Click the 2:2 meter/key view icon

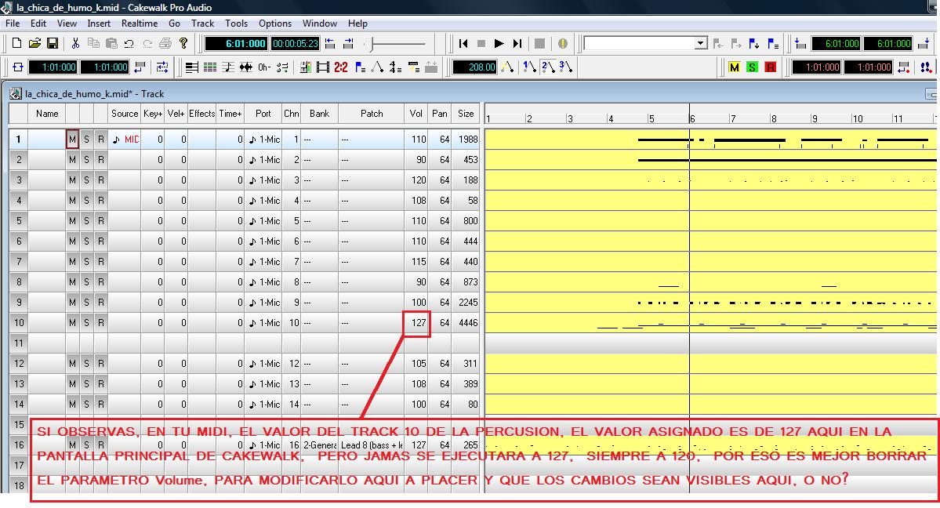pos(341,67)
